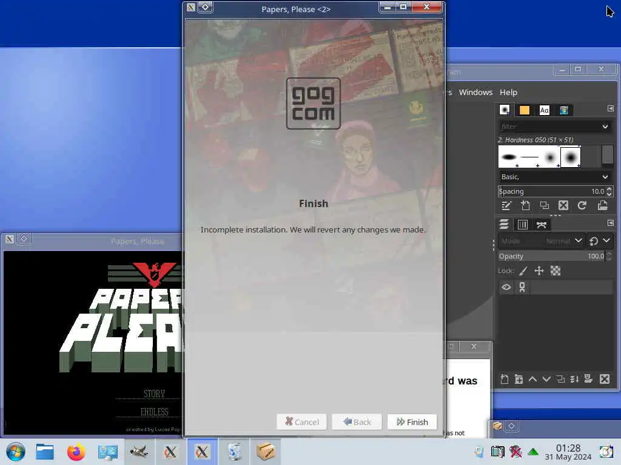Add layer mask icon
621x465 pixels.
click(588, 379)
